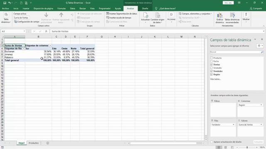Switch to Normal view in status bar
This screenshot has height=149, width=266.
click(219, 147)
